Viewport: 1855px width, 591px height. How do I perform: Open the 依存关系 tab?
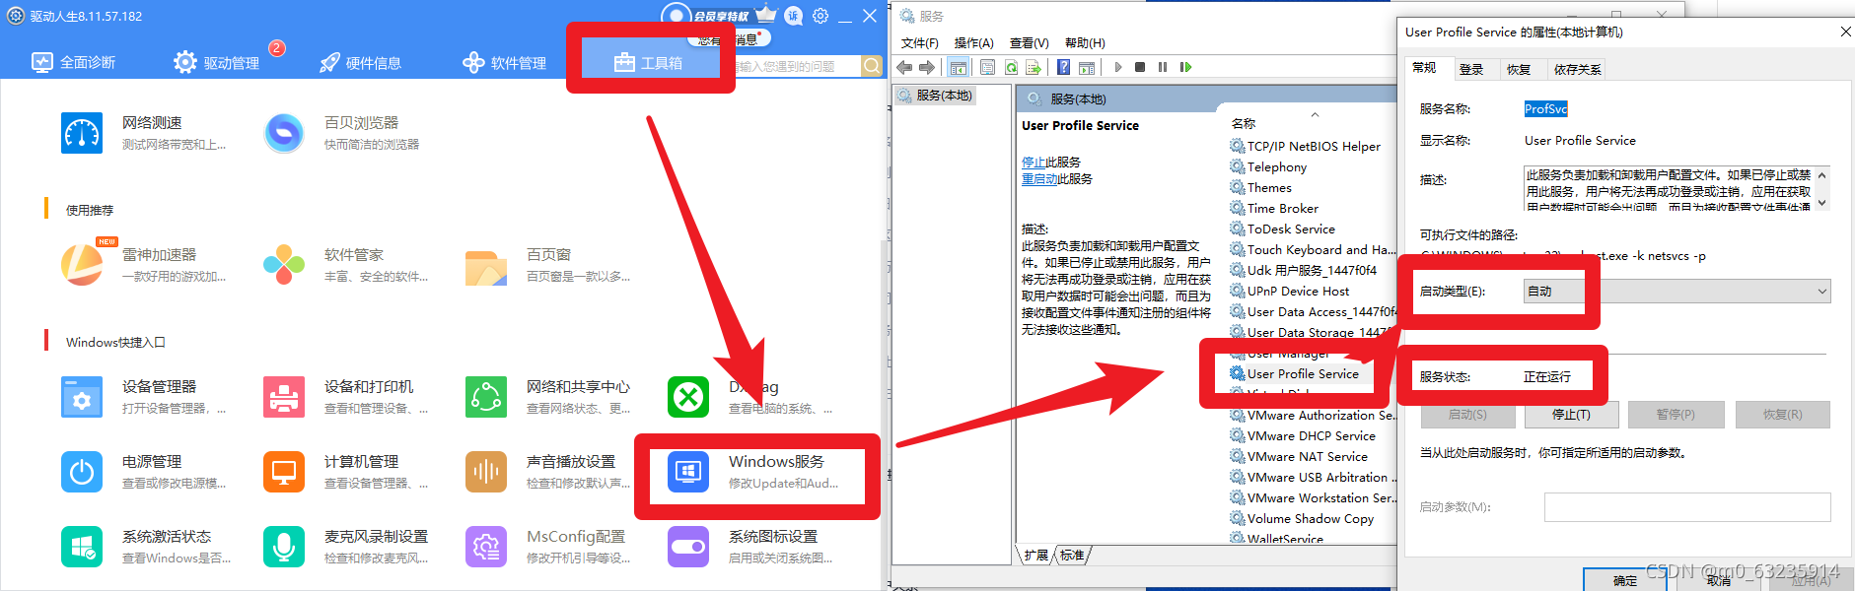[1577, 69]
